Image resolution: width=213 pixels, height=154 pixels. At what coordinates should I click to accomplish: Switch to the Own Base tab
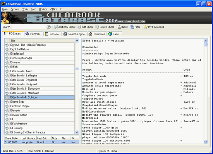coord(97,34)
